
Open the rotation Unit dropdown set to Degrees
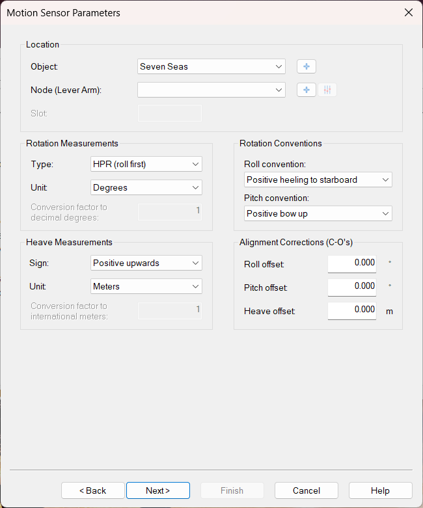[x=146, y=187]
